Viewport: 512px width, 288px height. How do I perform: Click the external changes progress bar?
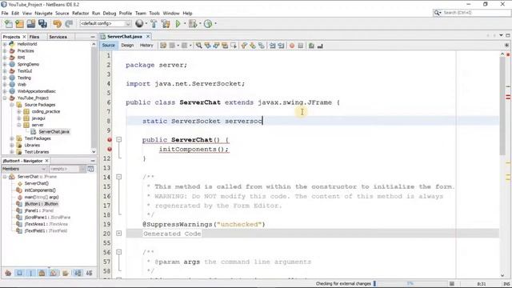(410, 283)
